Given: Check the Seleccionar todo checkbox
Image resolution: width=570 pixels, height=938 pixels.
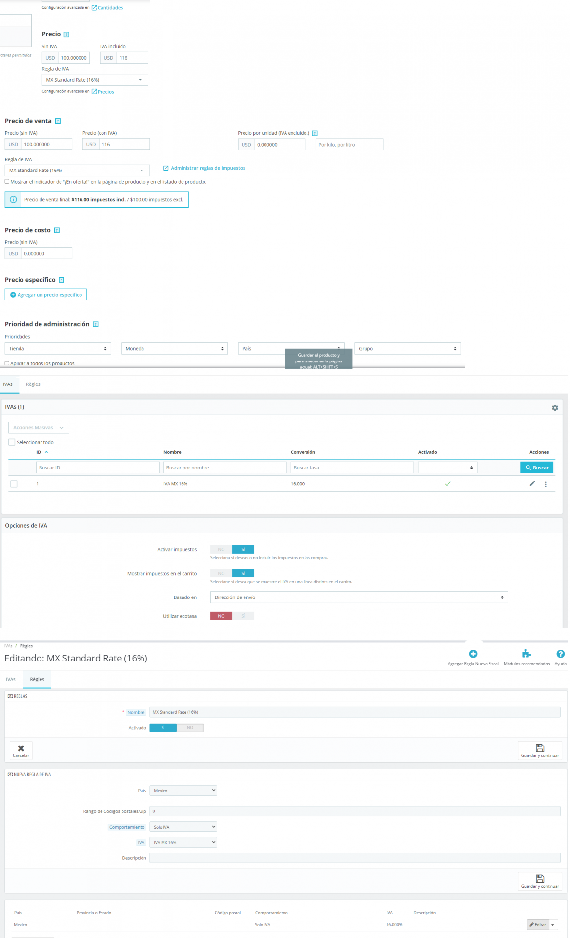Looking at the screenshot, I should 12,442.
